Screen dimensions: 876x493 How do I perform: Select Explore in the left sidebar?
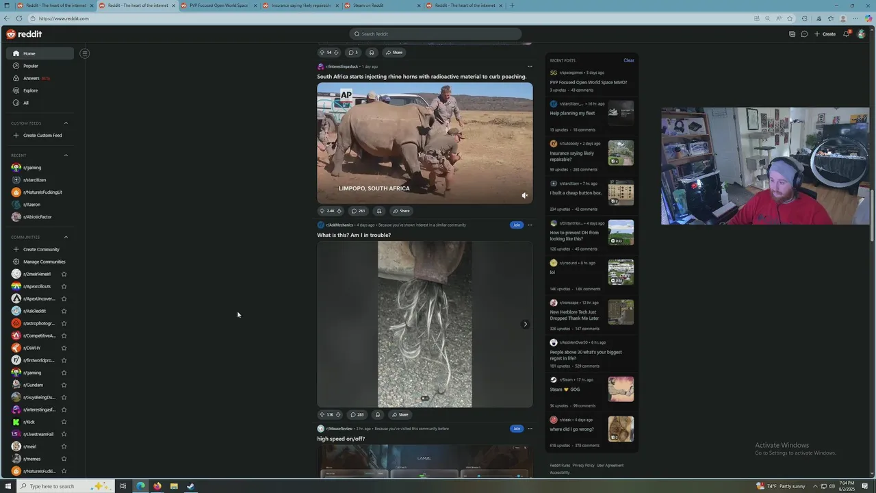[x=40, y=90]
